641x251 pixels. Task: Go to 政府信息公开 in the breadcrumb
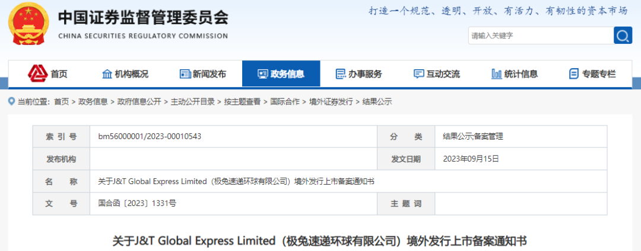pos(139,102)
